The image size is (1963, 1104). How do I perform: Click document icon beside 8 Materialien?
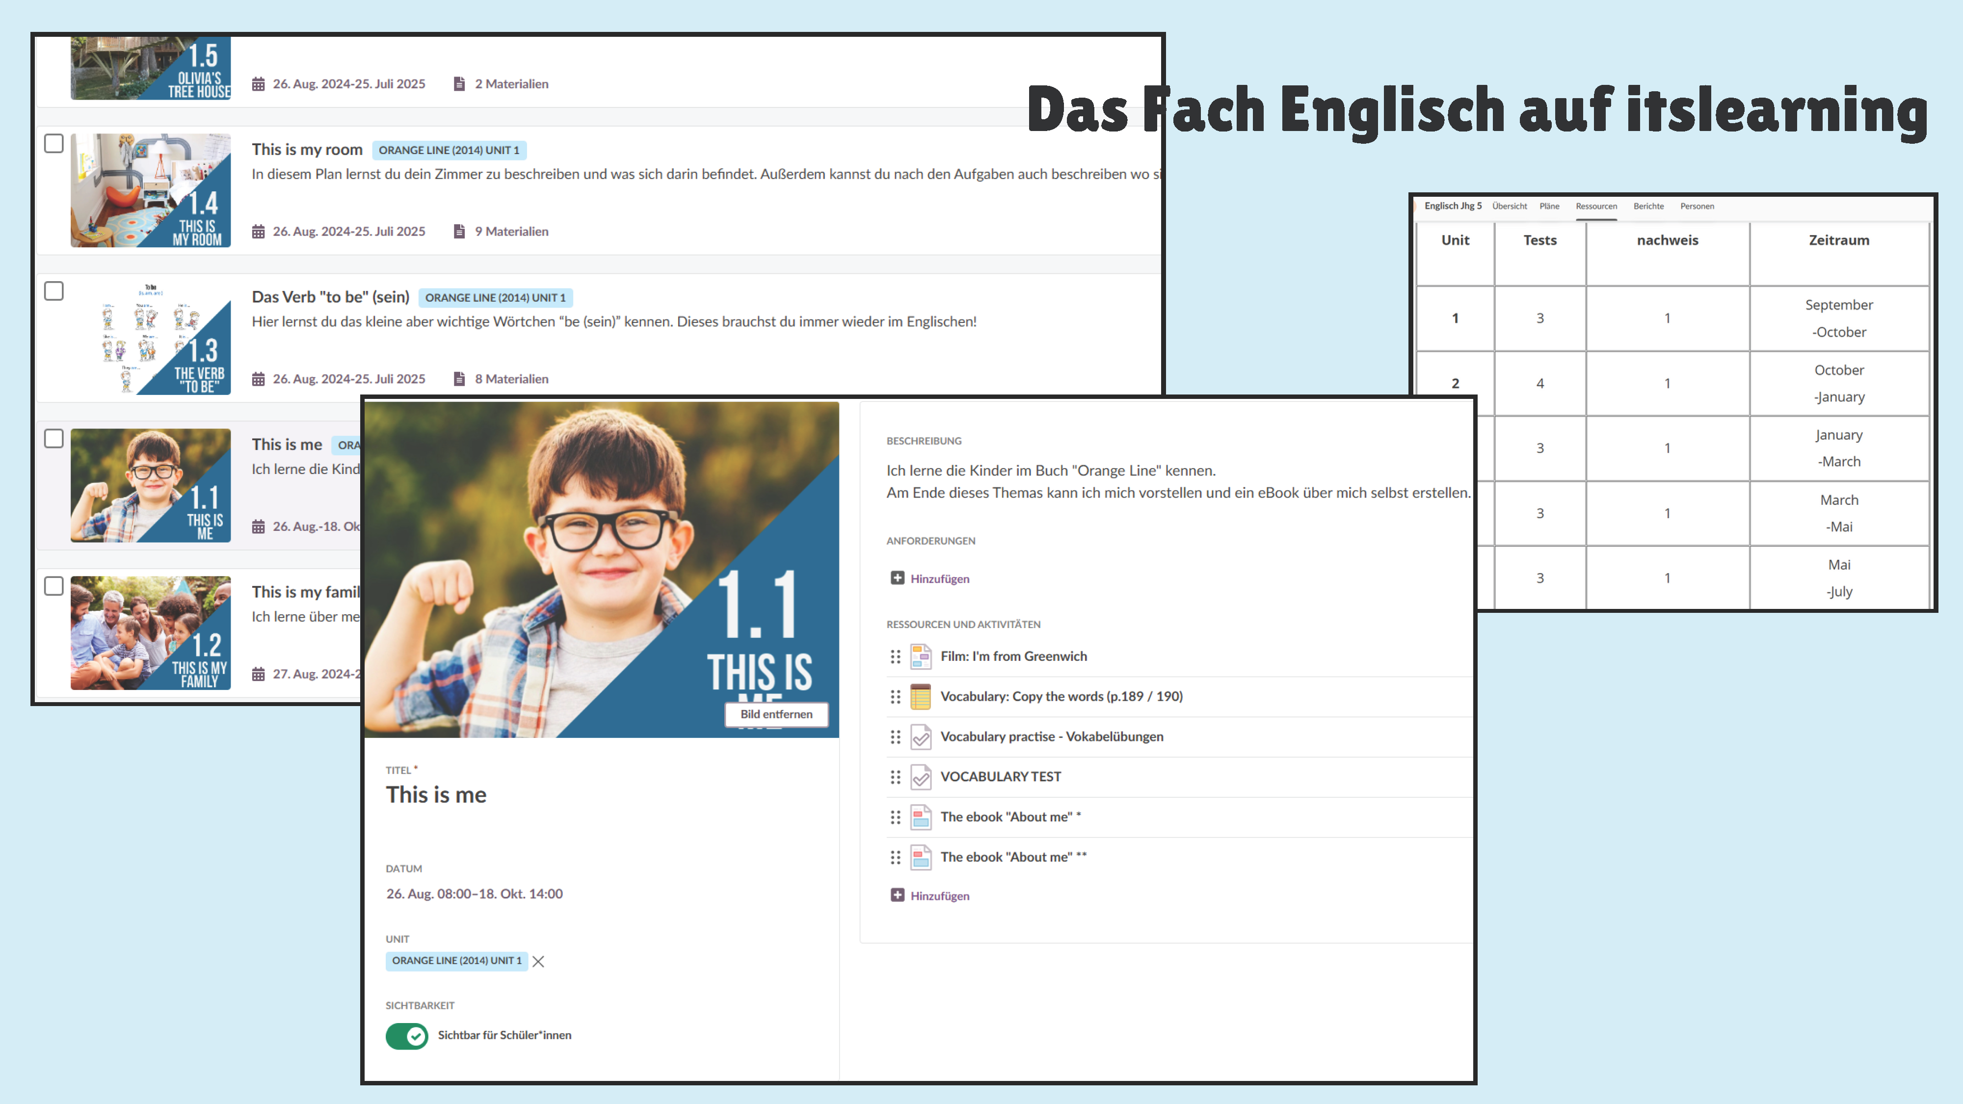pos(459,379)
